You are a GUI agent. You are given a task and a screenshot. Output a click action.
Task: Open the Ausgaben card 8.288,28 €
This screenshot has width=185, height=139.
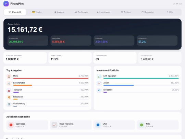(x=71, y=40)
